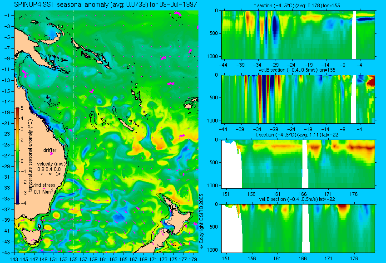386x263 pixels.
Task: Open the temperature section plot at lon=155
Action: 298,34
